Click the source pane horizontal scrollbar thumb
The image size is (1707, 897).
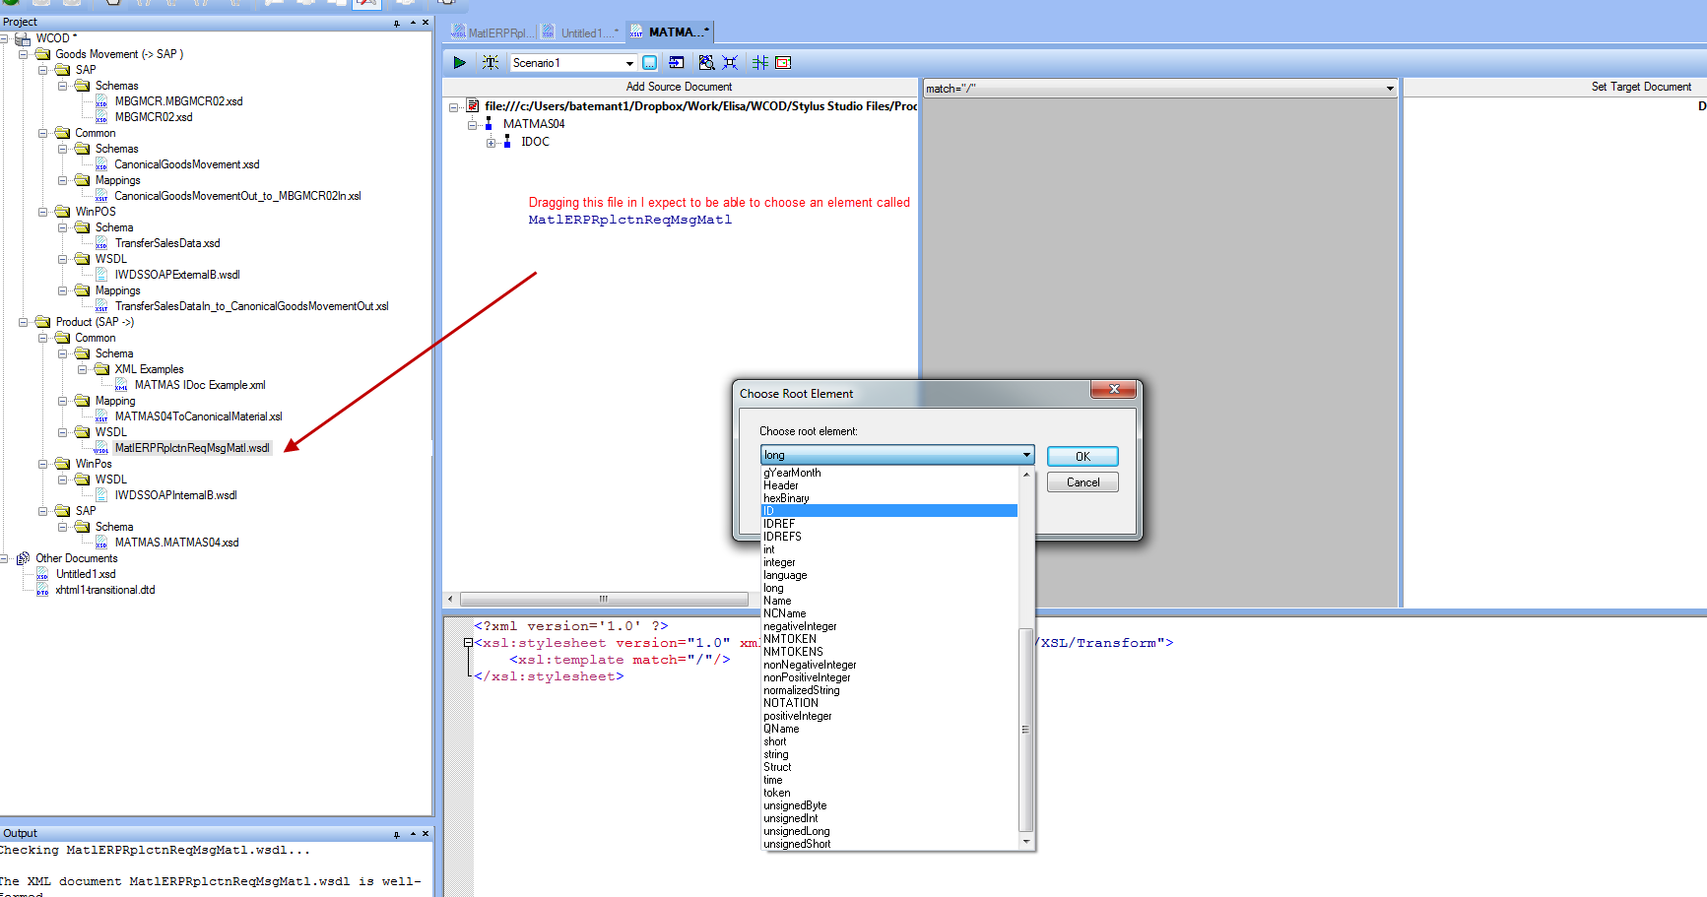[x=604, y=599]
